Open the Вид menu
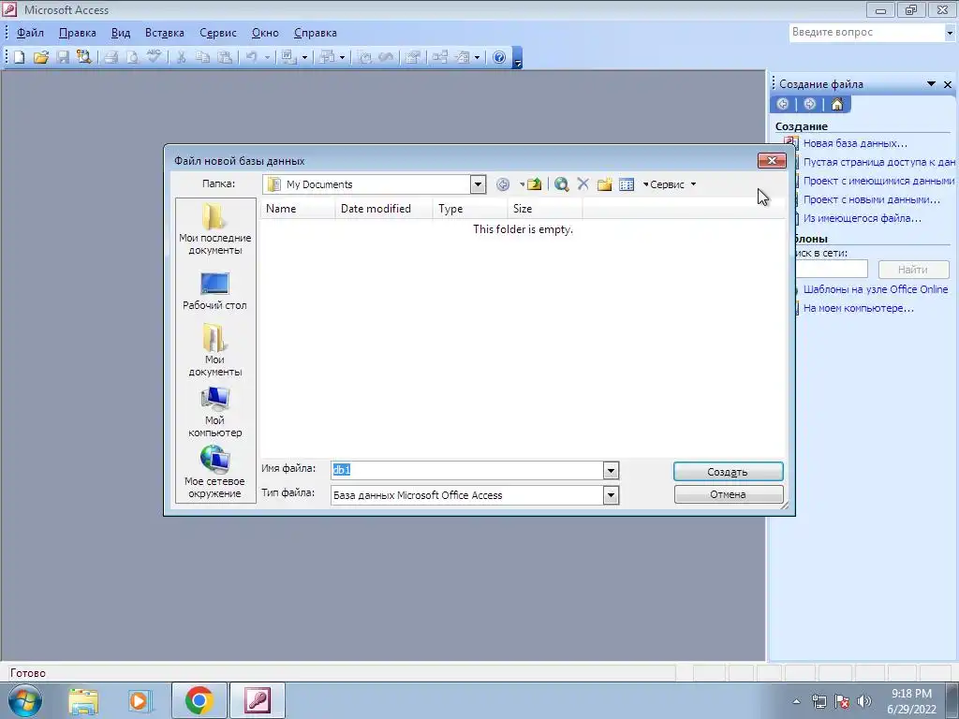This screenshot has height=719, width=959. pyautogui.click(x=121, y=33)
